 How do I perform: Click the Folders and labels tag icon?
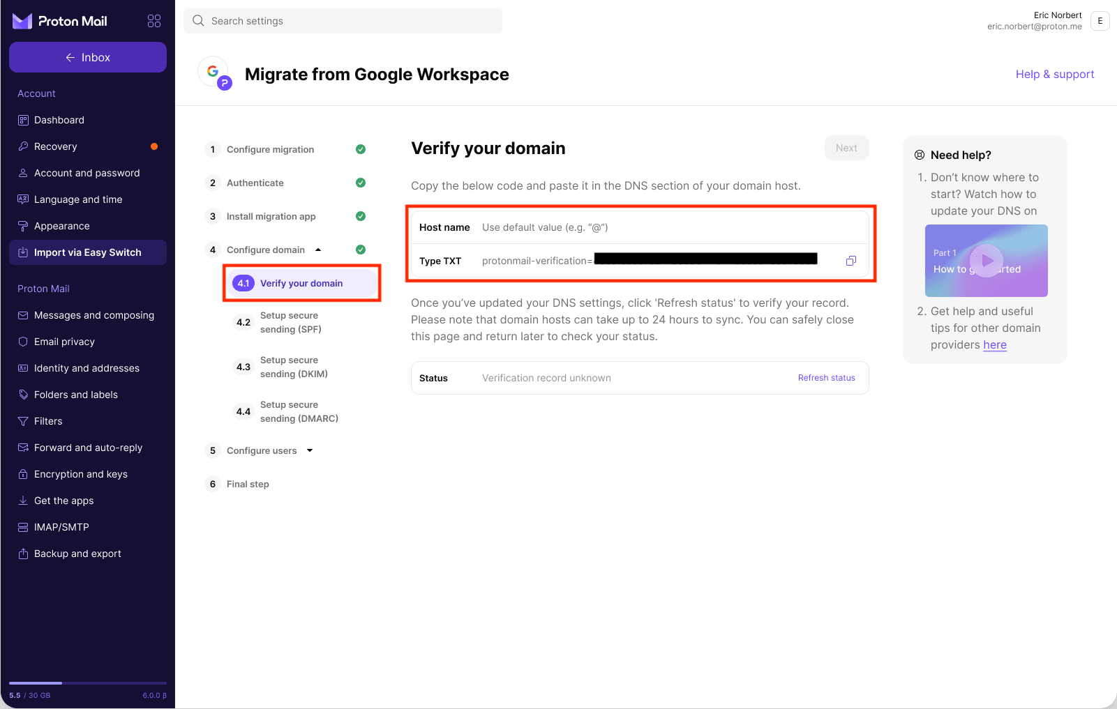23,395
